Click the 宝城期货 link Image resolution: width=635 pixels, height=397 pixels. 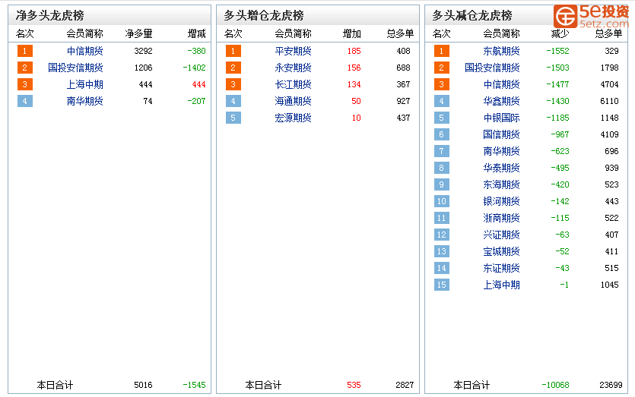tap(501, 251)
